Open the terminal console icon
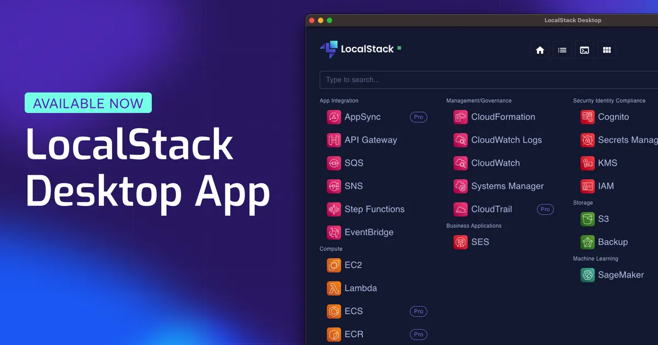Image resolution: width=658 pixels, height=345 pixels. point(585,50)
